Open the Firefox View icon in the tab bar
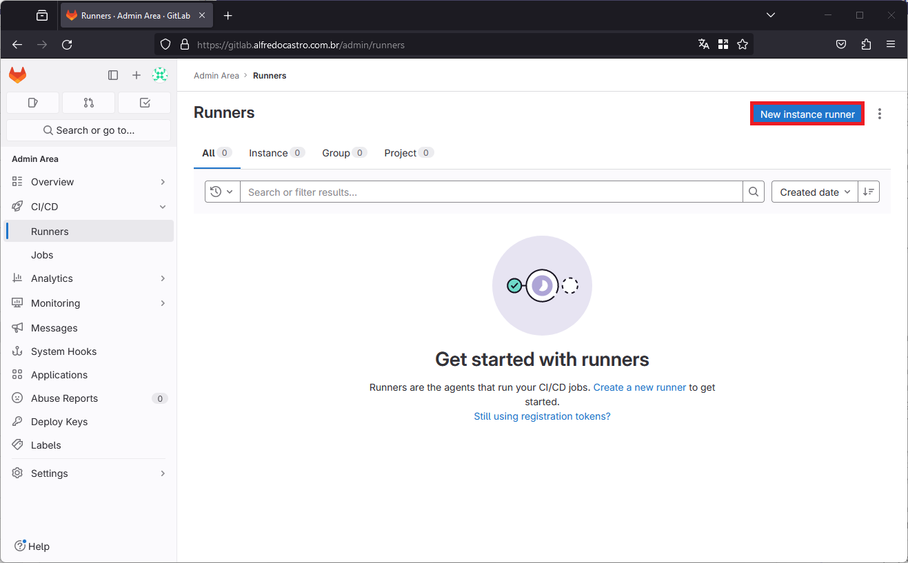 tap(42, 15)
